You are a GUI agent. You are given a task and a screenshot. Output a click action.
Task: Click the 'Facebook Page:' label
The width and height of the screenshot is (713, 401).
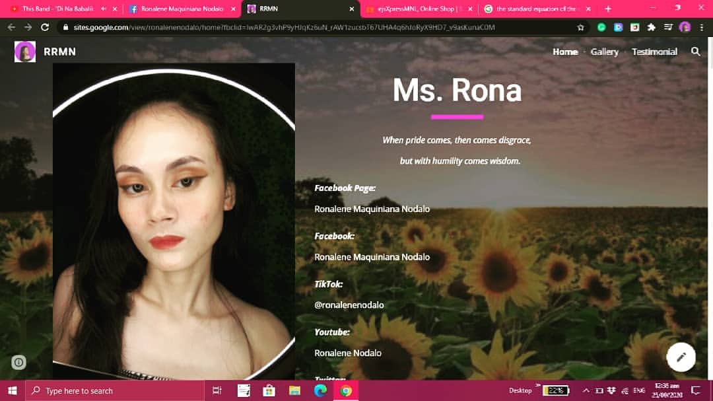coord(345,188)
